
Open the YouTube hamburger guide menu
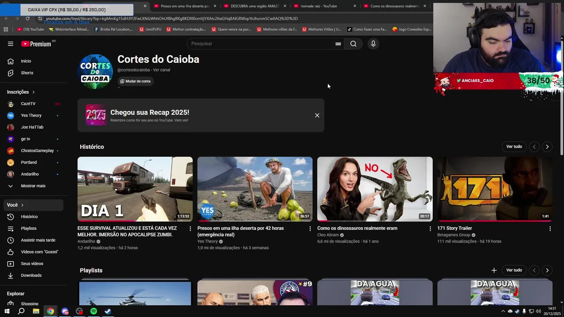pos(11,44)
